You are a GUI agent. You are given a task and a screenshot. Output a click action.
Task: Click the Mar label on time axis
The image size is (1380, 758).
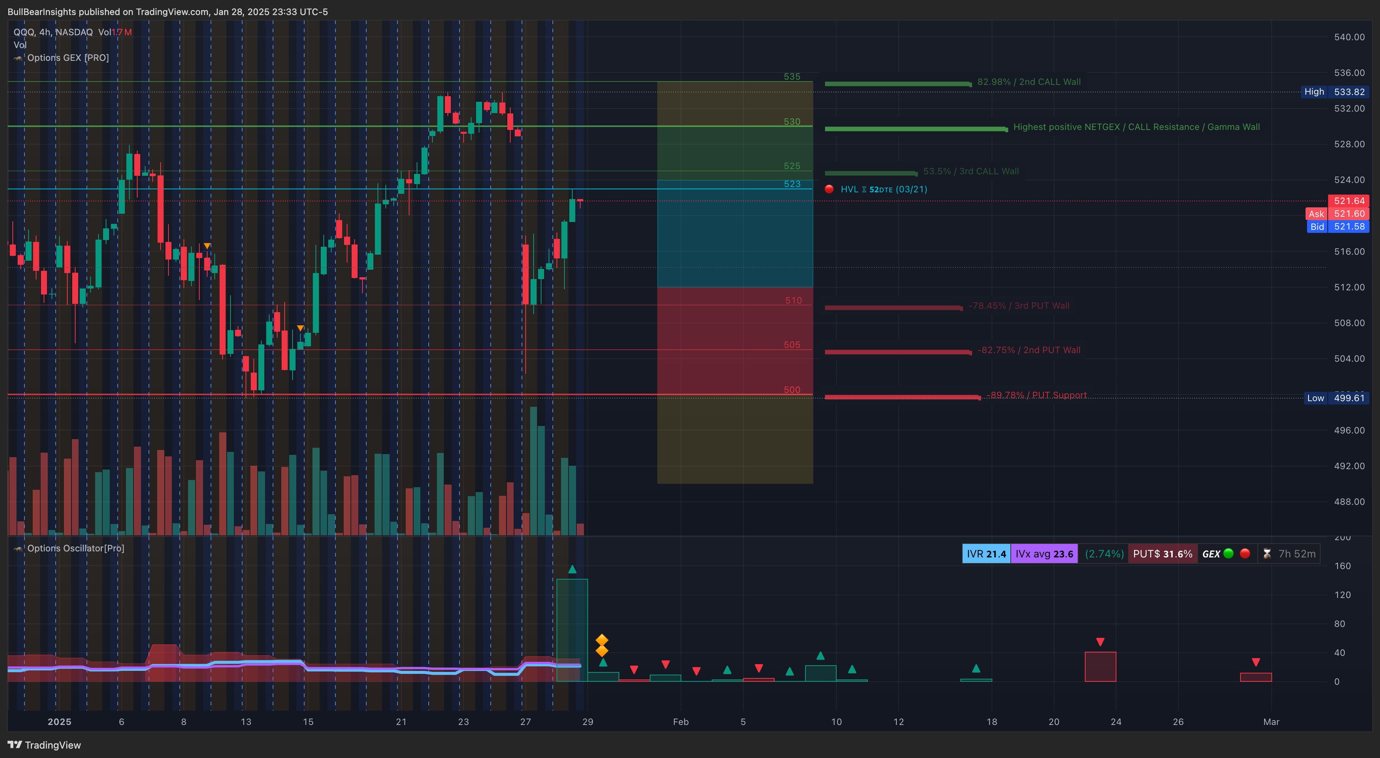pos(1271,722)
